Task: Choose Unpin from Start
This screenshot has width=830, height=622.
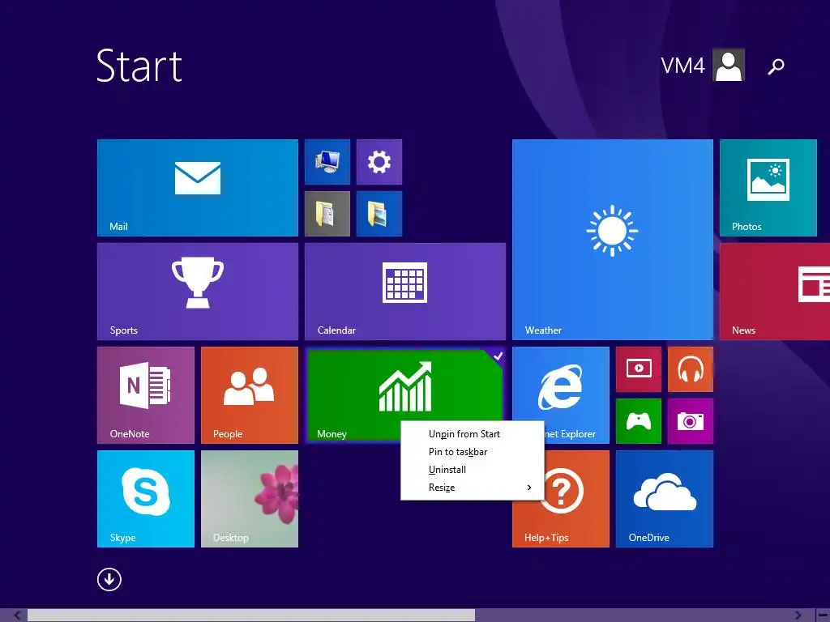Action: [x=473, y=434]
